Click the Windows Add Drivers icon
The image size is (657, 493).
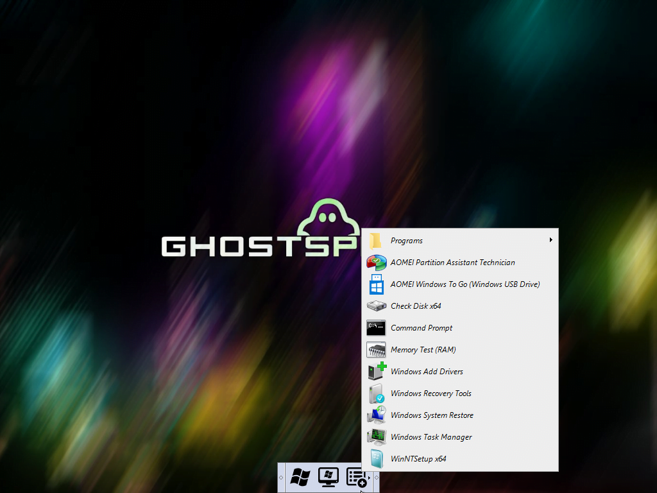[376, 372]
